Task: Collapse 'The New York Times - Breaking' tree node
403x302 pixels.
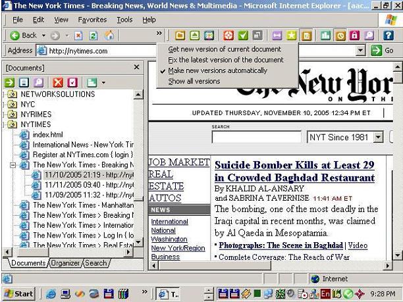Action: pos(13,165)
